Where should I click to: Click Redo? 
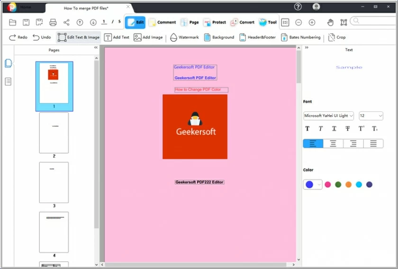point(18,37)
